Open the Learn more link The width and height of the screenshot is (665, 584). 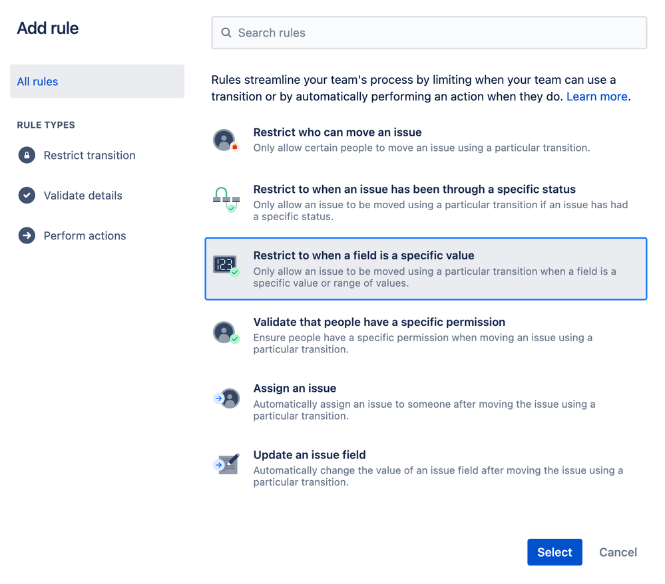pos(596,96)
